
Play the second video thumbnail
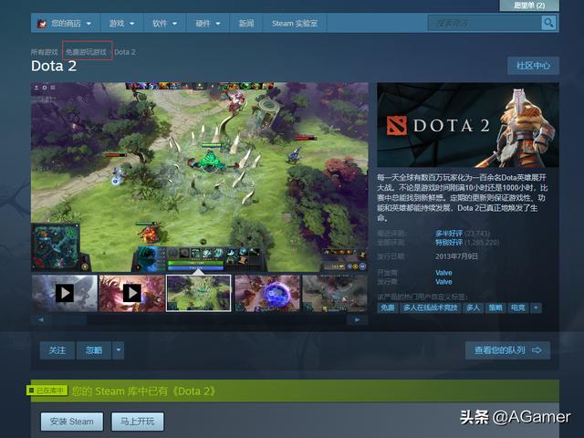(131, 293)
